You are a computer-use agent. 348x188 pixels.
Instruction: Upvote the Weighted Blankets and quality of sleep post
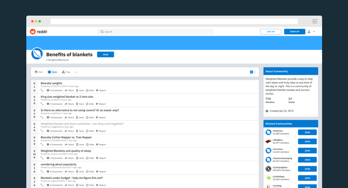click(34, 151)
